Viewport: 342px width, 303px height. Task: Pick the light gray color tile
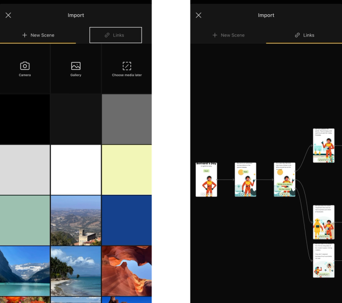pos(25,170)
